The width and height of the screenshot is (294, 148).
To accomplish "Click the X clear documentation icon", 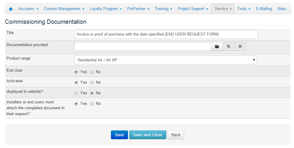I will click(240, 46).
